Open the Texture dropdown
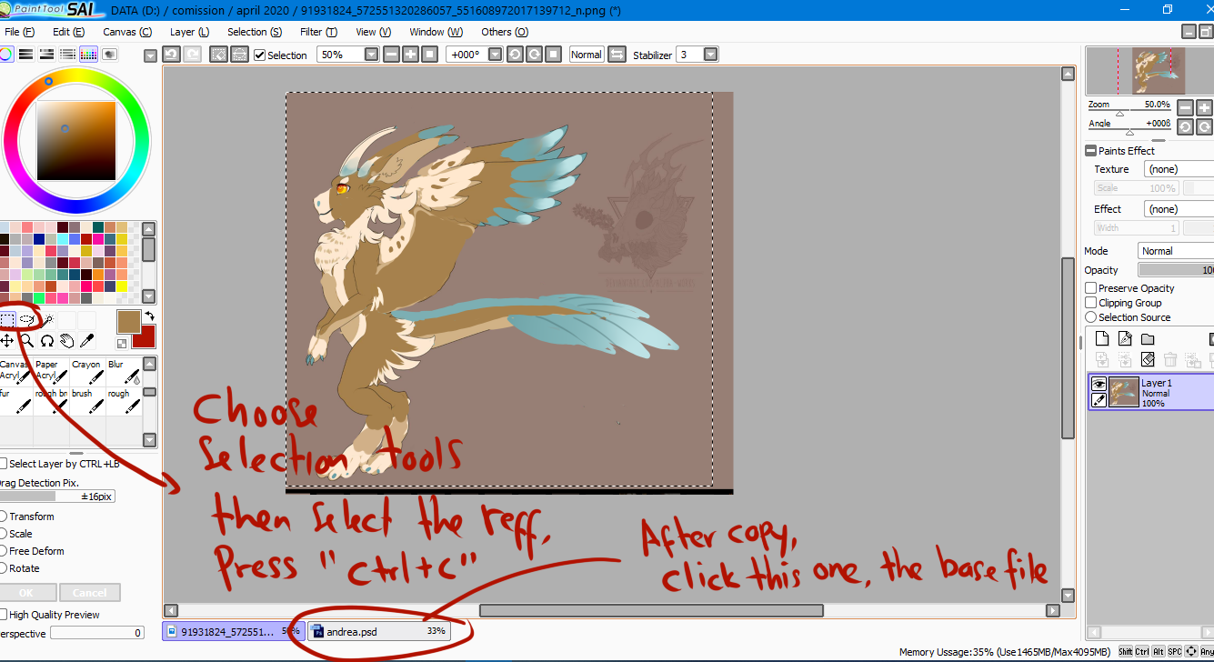This screenshot has width=1214, height=662. (x=1179, y=169)
